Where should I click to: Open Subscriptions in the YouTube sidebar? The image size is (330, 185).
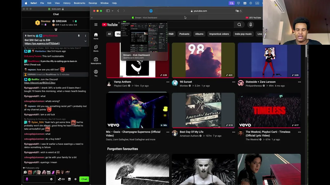(96, 61)
